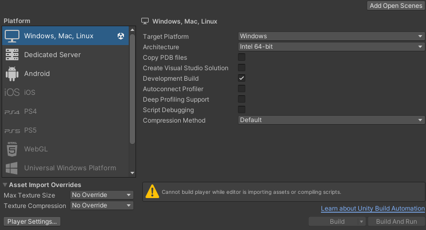Image resolution: width=426 pixels, height=230 pixels.
Task: Select Dedicated Server platform
Action: pyautogui.click(x=65, y=54)
